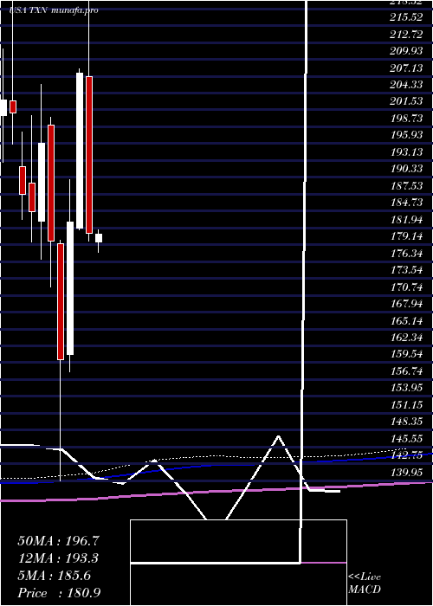
Task: Click the 159.54 price axis label
Action: [406, 354]
